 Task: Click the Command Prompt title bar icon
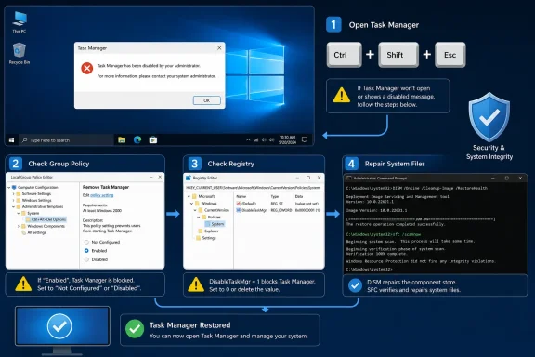[349, 178]
